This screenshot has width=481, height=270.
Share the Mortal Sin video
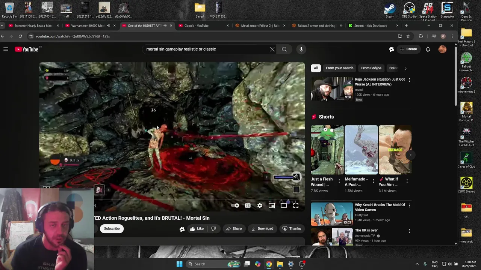click(233, 229)
